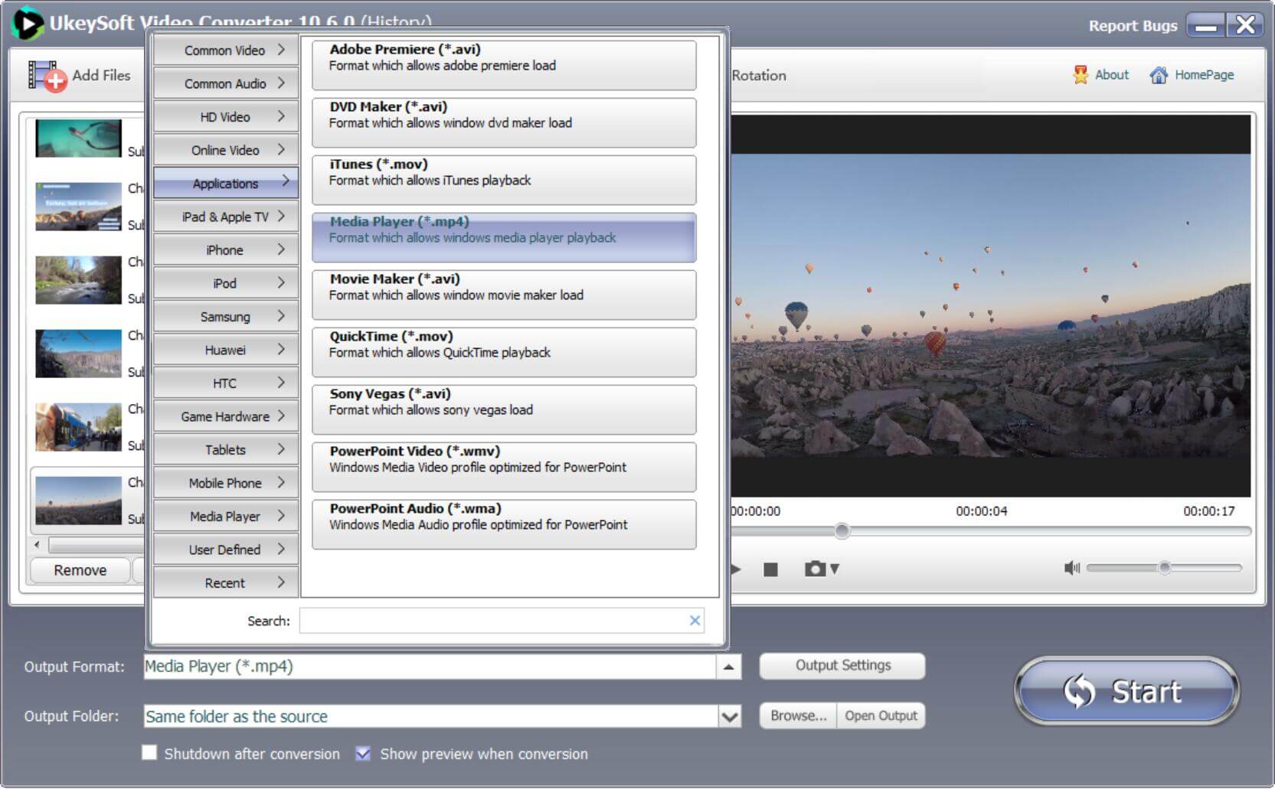
Task: Choose Movie Maker (*.avi) format
Action: [504, 295]
